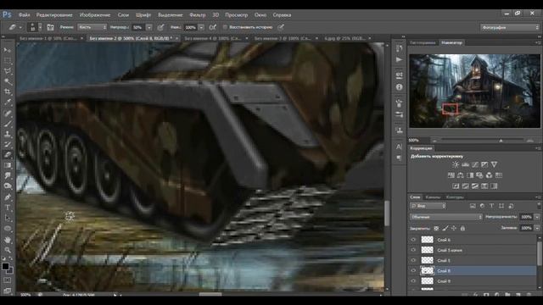The height and width of the screenshot is (305, 543).
Task: Select the Pen tool
Action: pyautogui.click(x=8, y=197)
